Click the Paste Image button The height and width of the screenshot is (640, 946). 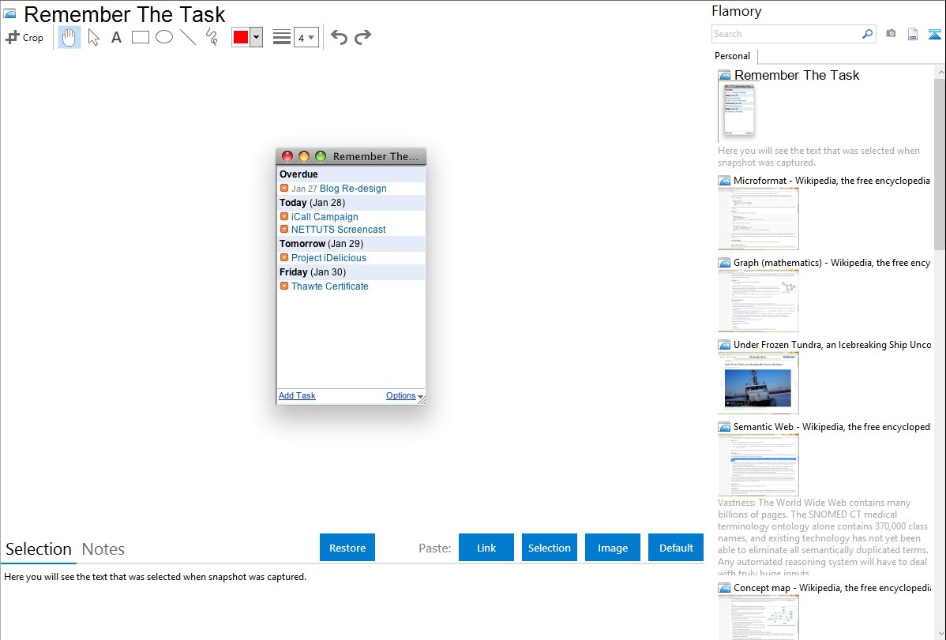[x=612, y=548]
